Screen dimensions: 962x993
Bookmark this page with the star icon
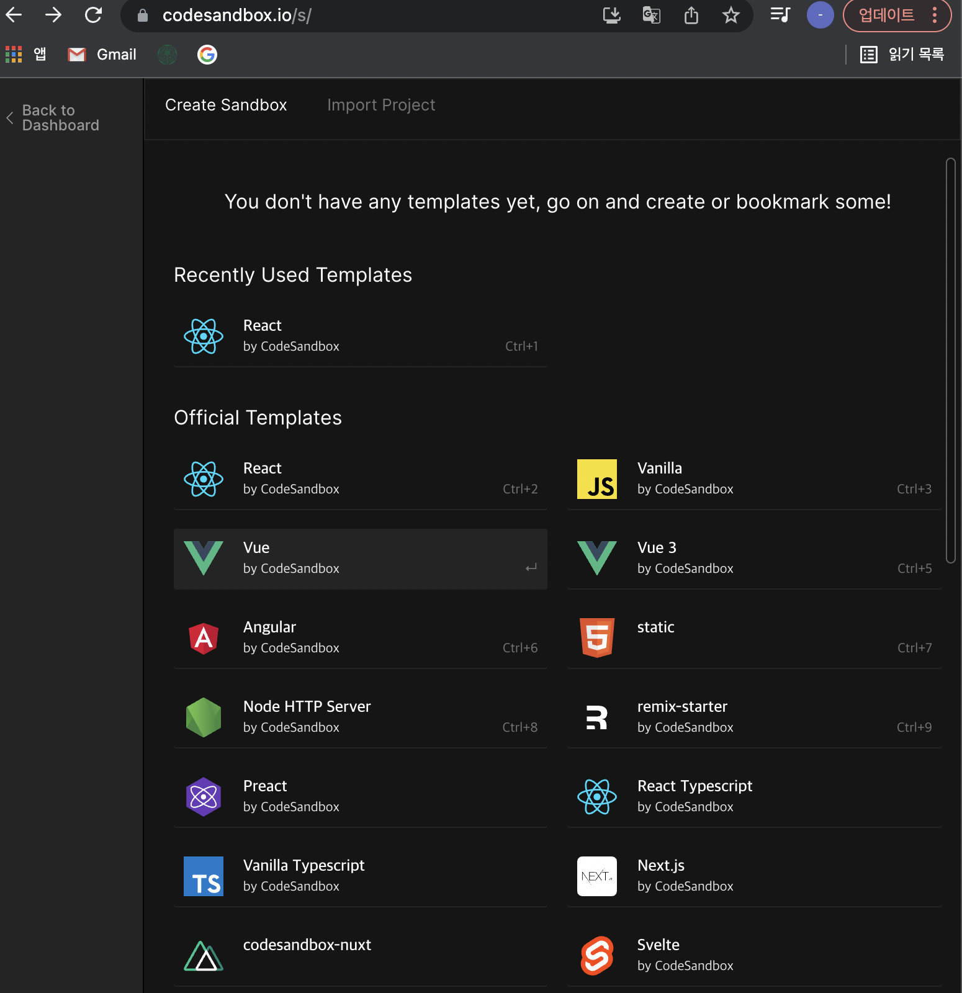[731, 15]
